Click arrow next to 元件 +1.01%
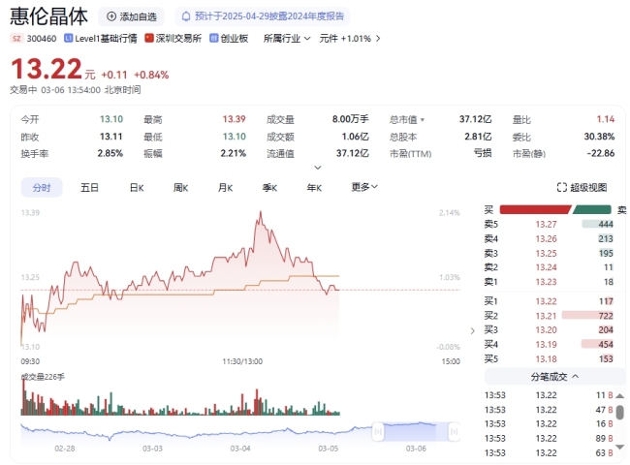Image resolution: width=630 pixels, height=465 pixels. coord(378,39)
